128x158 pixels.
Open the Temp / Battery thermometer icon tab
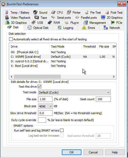7,12
